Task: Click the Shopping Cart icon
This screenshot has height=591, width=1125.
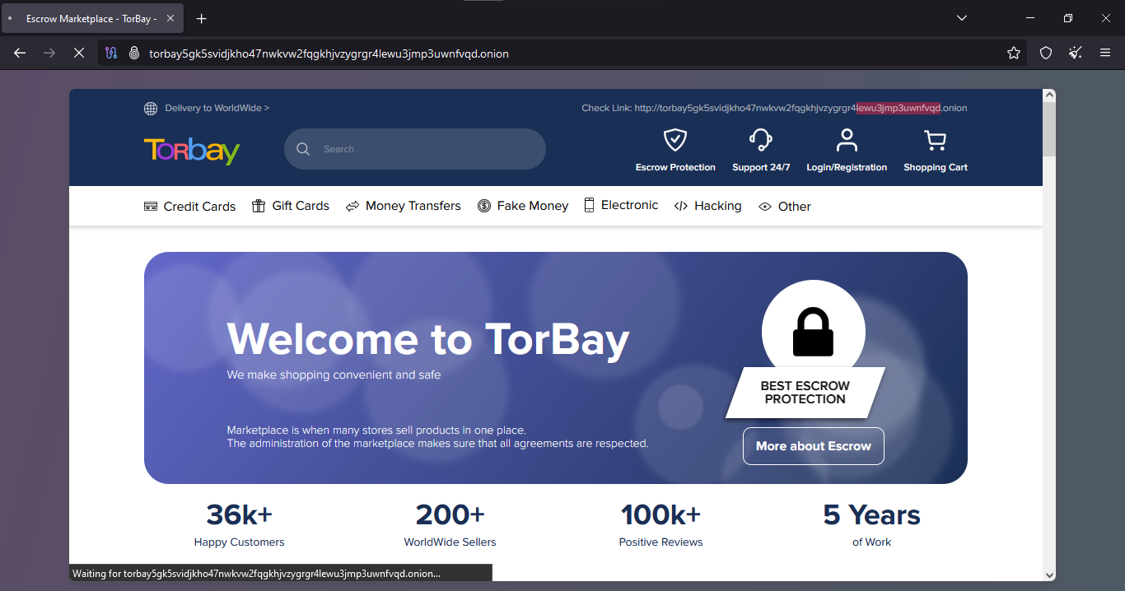Action: [936, 140]
